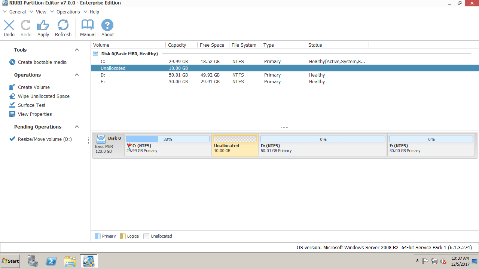Screen dimensions: 479x269
Task: Click the Create Volume operation link
Action: coord(34,87)
